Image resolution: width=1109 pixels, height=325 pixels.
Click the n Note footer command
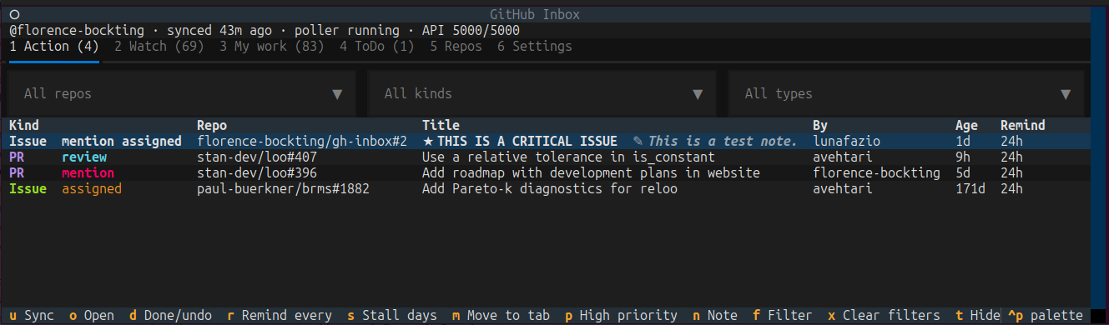point(715,315)
